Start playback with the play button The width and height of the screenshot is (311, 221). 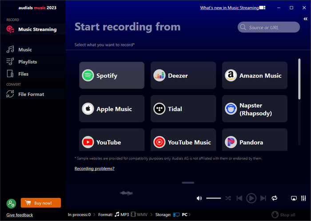251,198
